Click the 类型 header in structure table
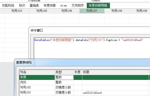The image size is (150, 96). (64, 72)
